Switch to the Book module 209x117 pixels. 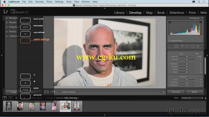point(161,12)
